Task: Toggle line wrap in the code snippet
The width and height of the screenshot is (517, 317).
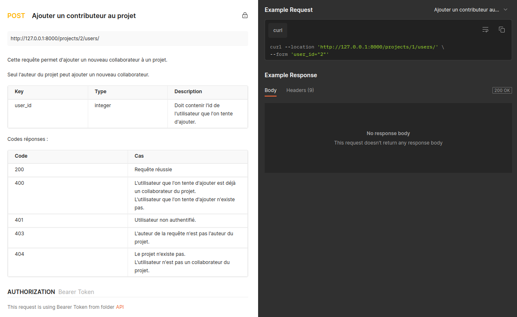Action: [485, 30]
